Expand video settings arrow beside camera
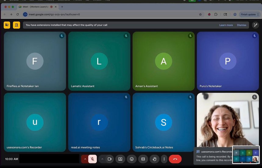Image resolution: width=262 pixels, height=168 pixels. tap(102, 159)
